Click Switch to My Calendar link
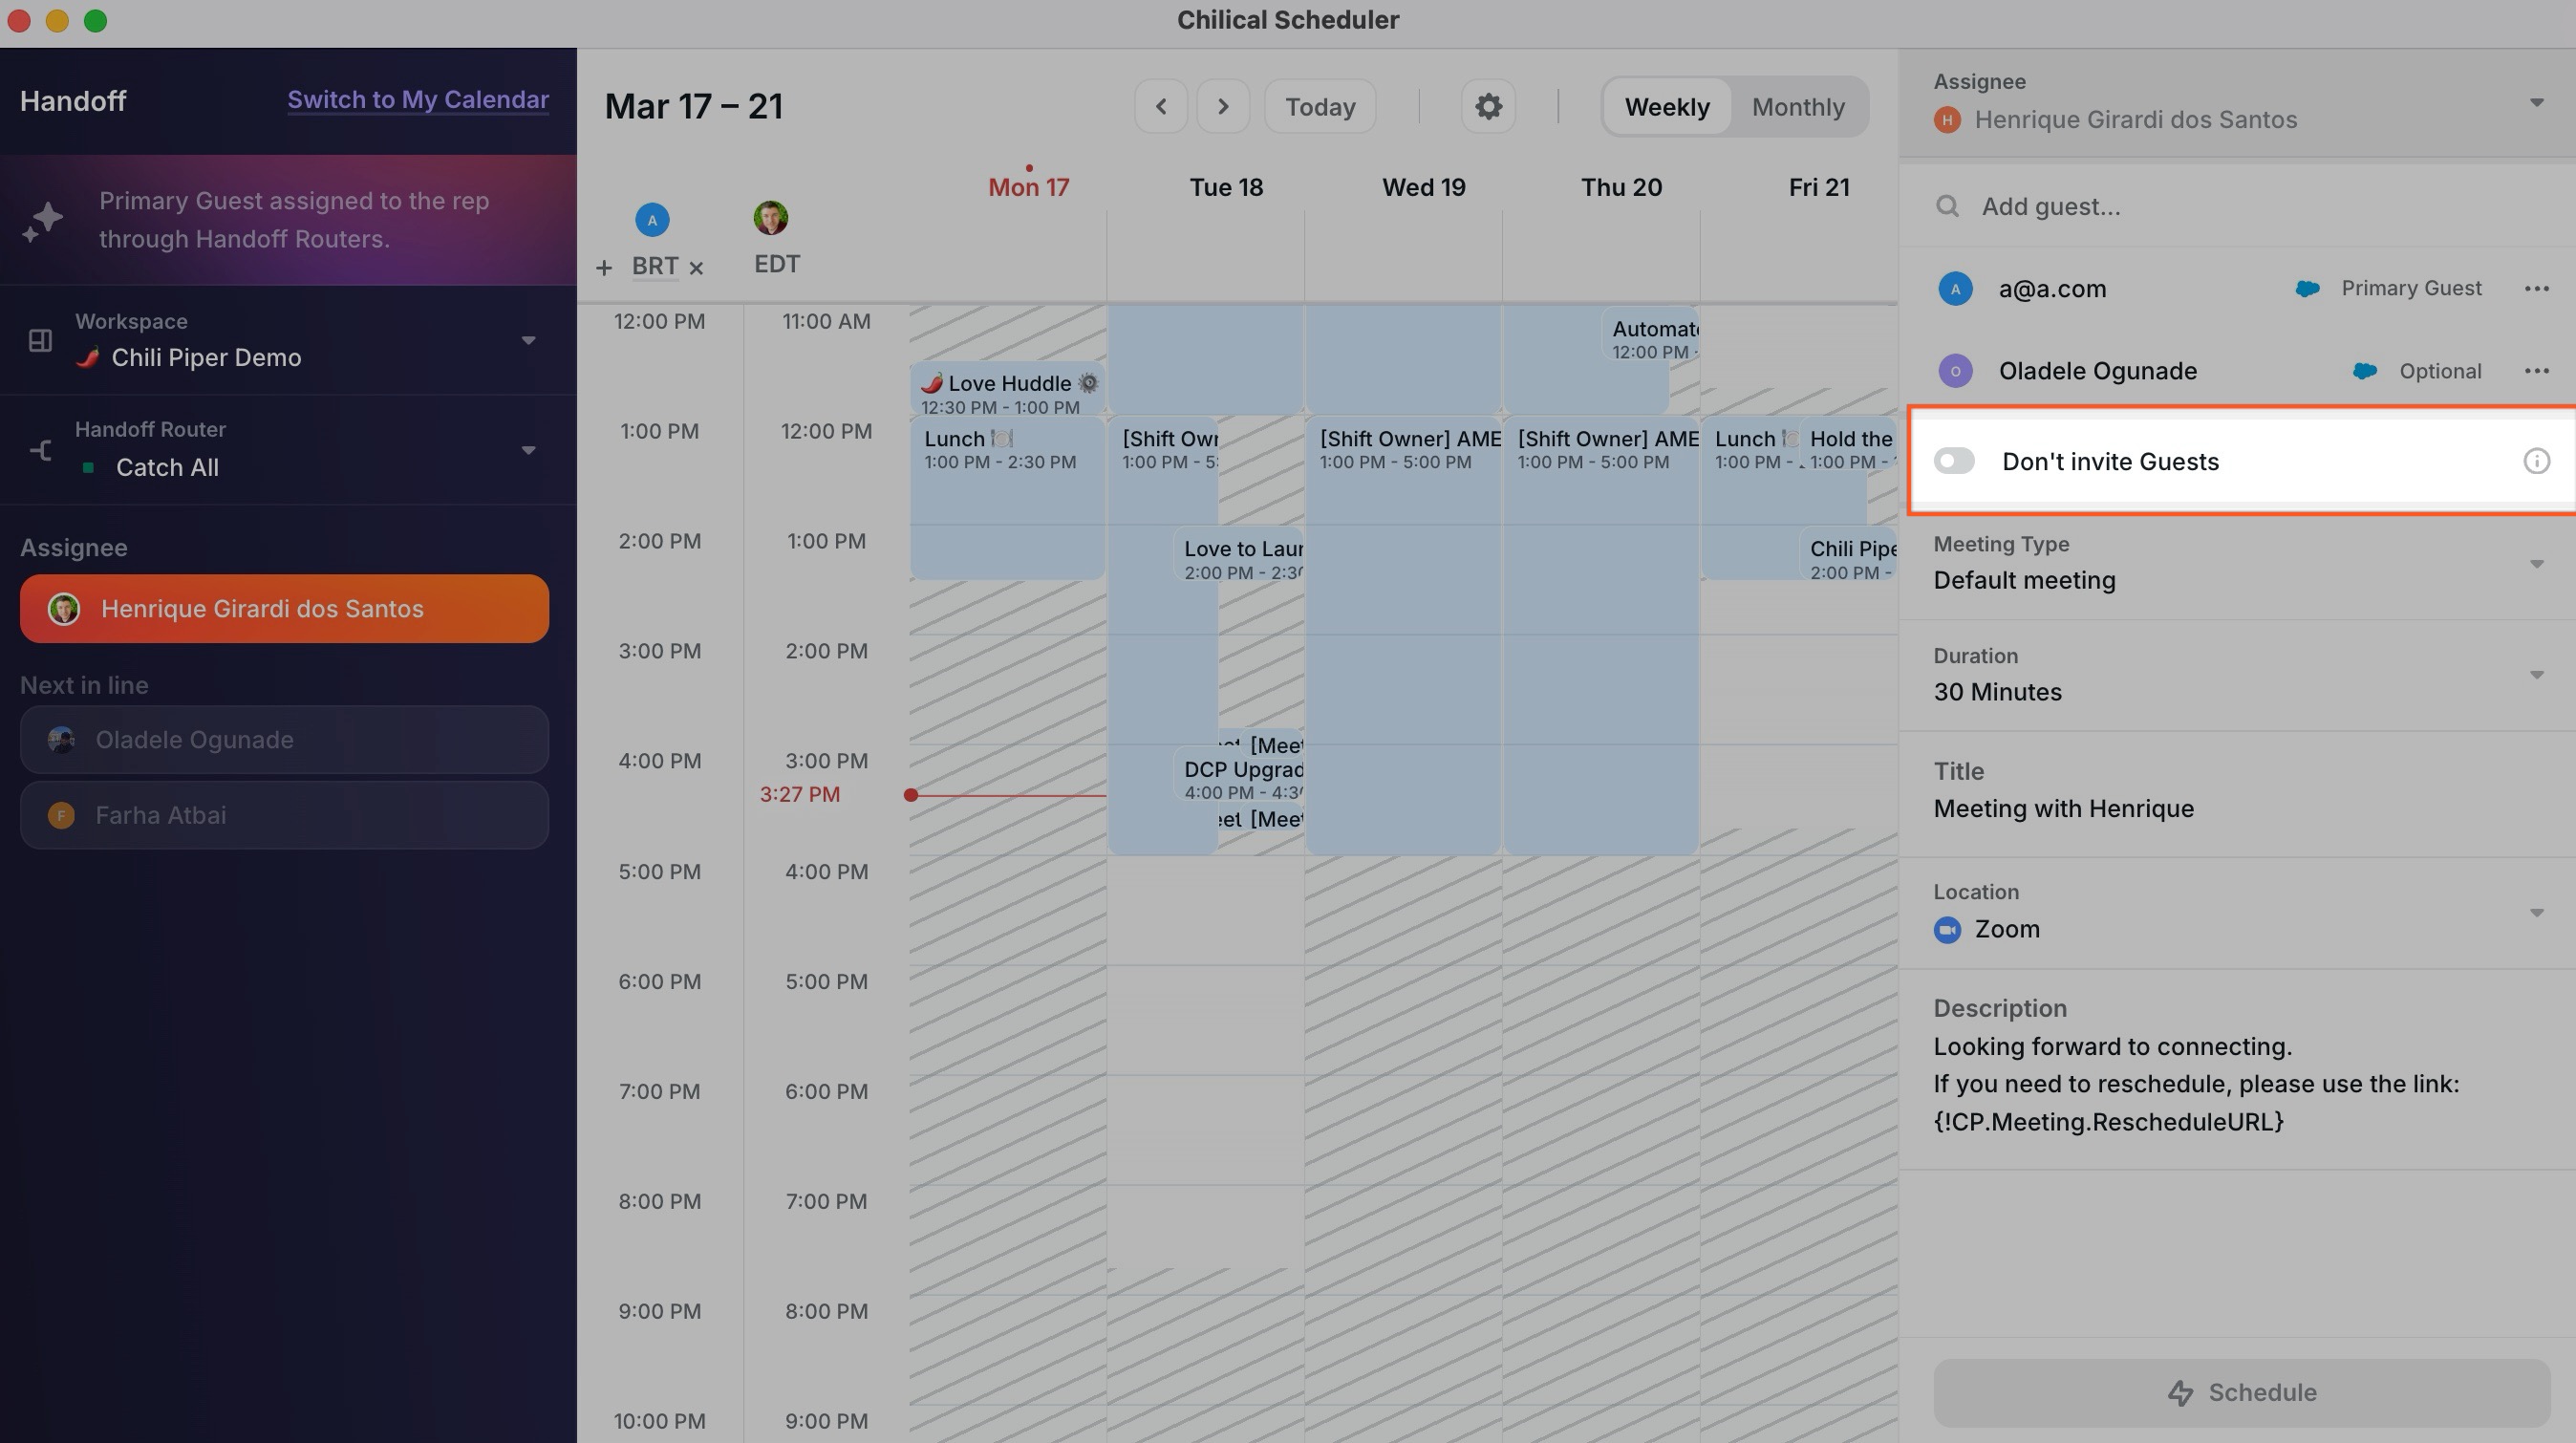The image size is (2576, 1443). pos(418,100)
